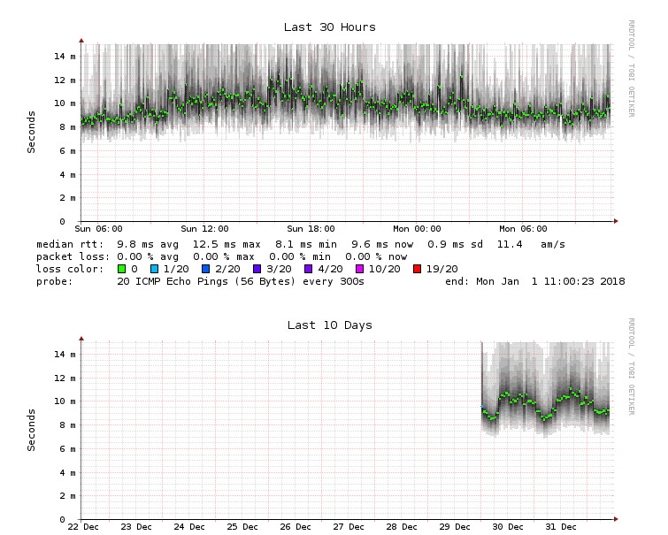Click the blue 2/20 loss color swatch
Image resolution: width=668 pixels, height=535 pixels.
[x=206, y=269]
